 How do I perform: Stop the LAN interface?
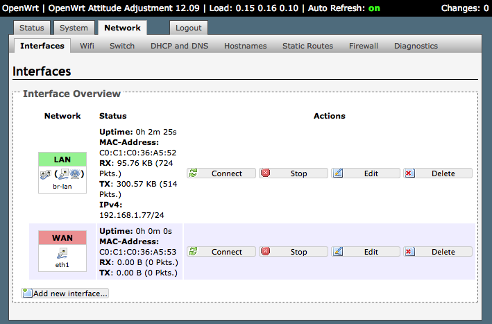[294, 173]
